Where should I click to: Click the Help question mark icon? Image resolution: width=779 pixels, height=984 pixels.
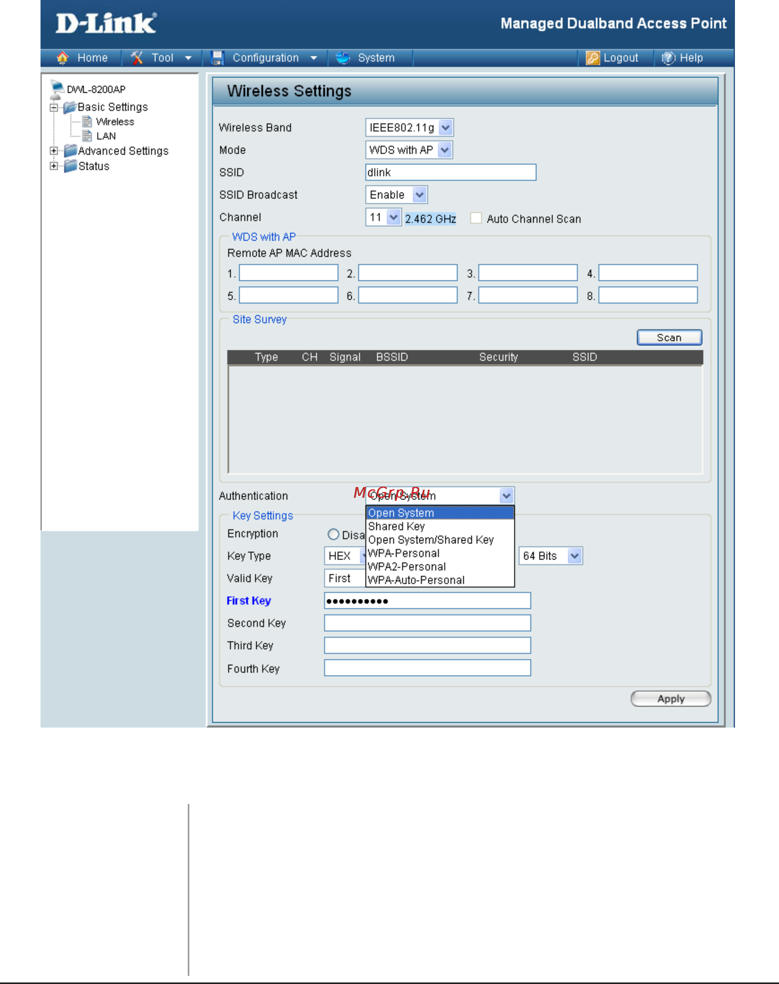[x=668, y=58]
